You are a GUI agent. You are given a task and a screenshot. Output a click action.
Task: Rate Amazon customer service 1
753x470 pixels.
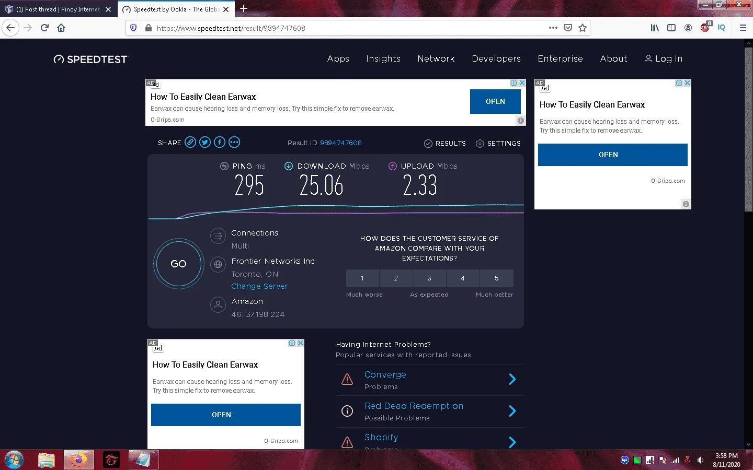pos(362,278)
